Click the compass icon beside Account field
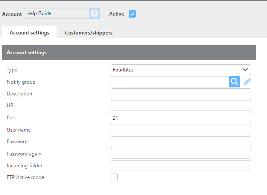 (x=94, y=13)
